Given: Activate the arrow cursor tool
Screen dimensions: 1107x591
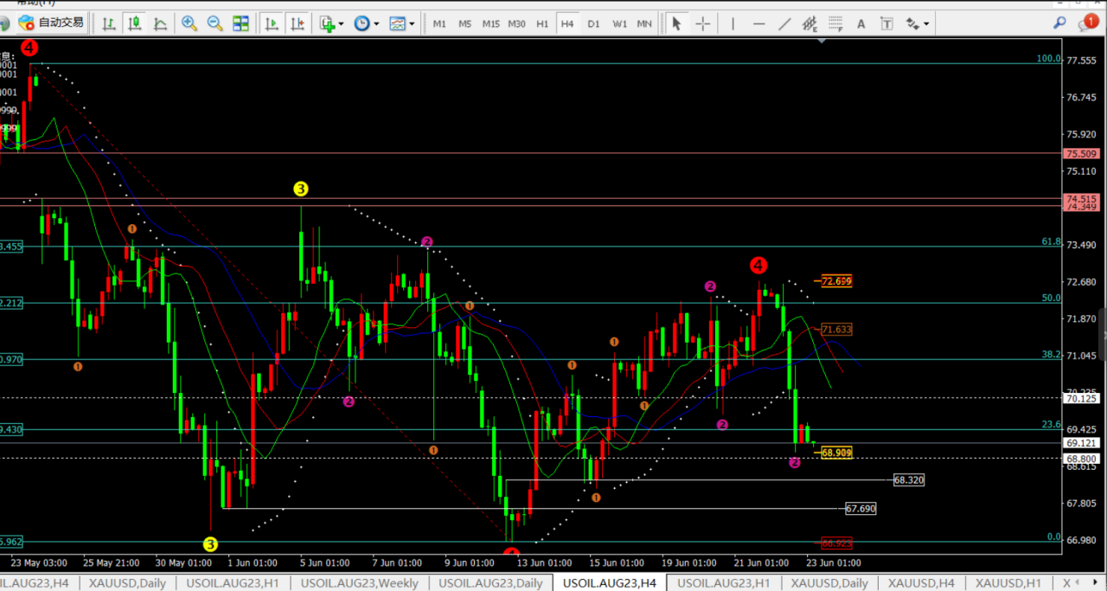Looking at the screenshot, I should [676, 23].
